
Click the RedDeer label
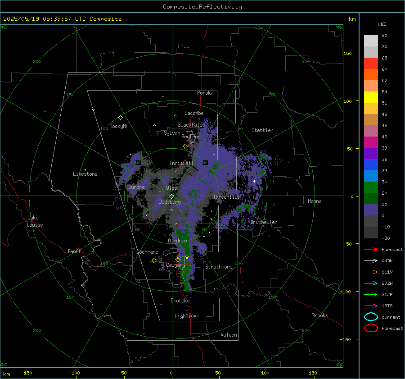[x=191, y=137]
